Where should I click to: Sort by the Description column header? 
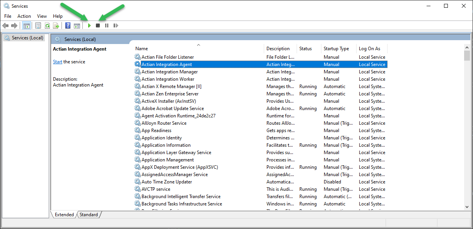(x=280, y=49)
